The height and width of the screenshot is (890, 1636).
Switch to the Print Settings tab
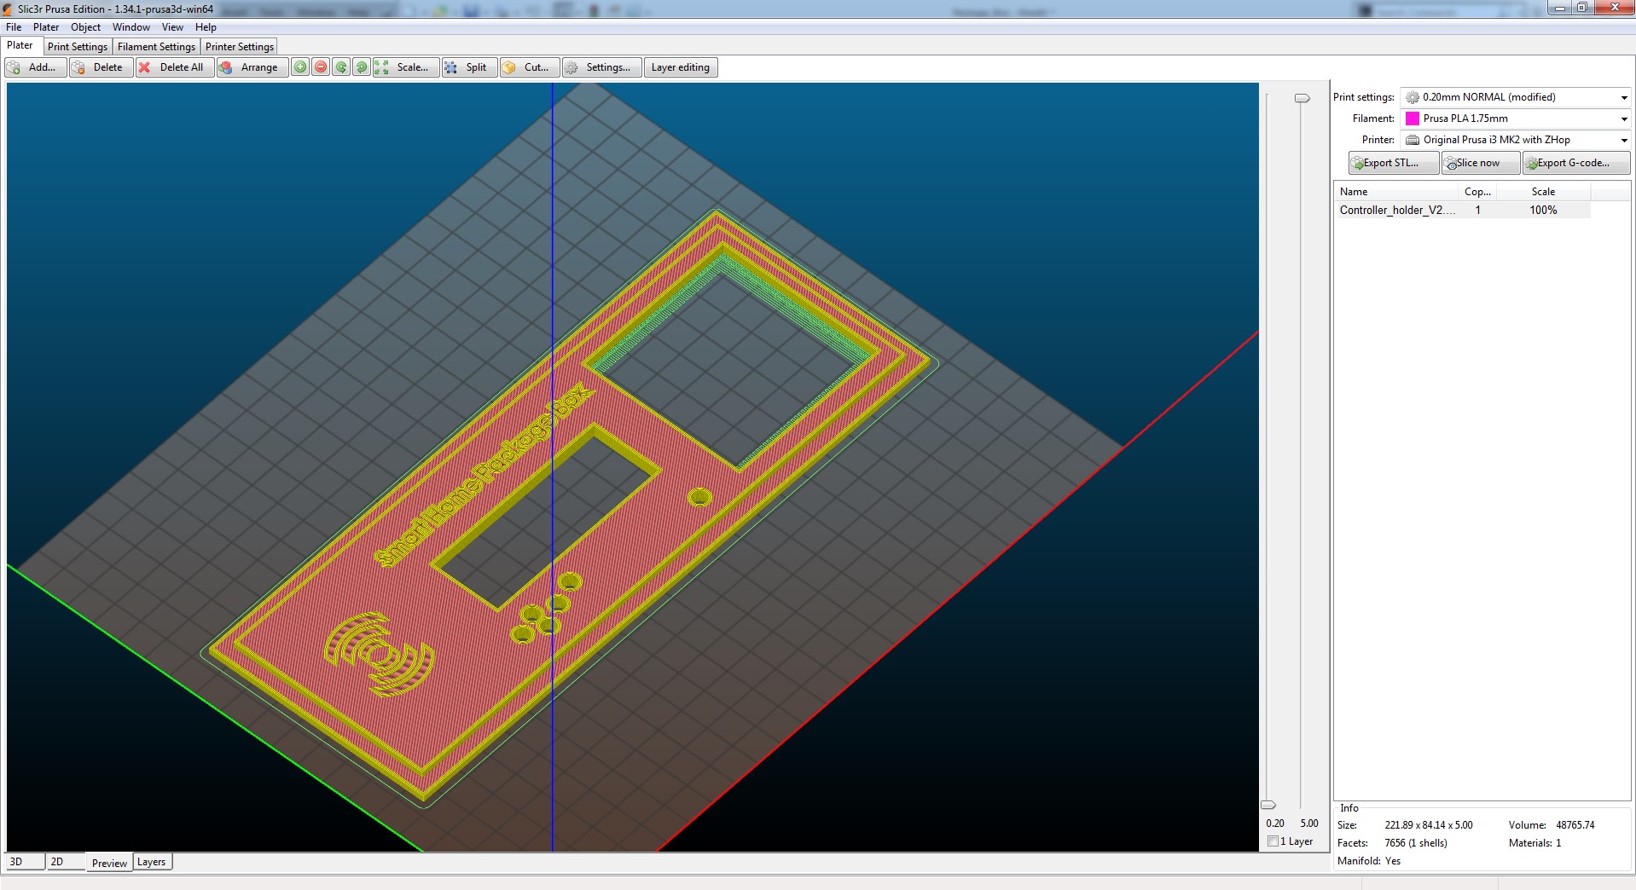78,47
